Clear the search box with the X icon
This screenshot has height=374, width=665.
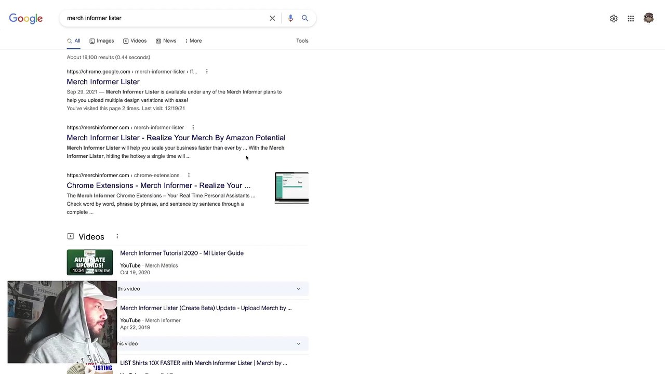coord(272,18)
